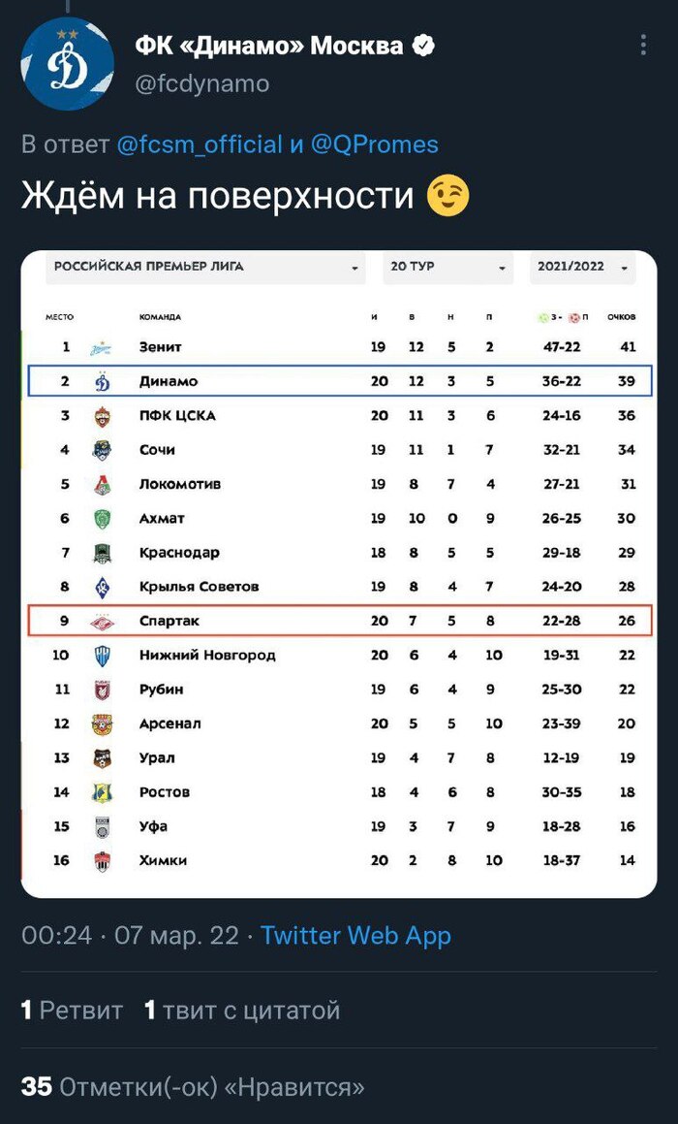Screen dimensions: 678x1124
Task: Click the Zenit club logo in table
Action: [101, 348]
